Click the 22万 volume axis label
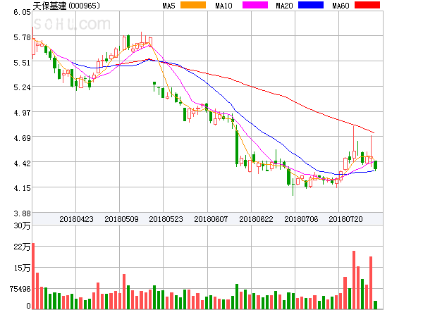 point(22,247)
